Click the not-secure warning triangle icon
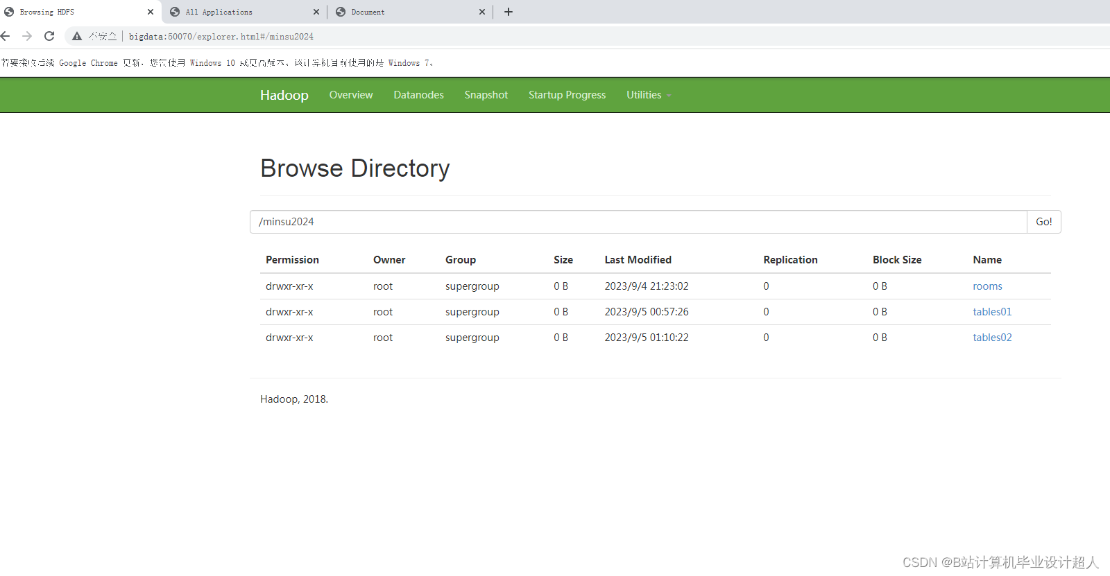The height and width of the screenshot is (576, 1110). coord(77,36)
